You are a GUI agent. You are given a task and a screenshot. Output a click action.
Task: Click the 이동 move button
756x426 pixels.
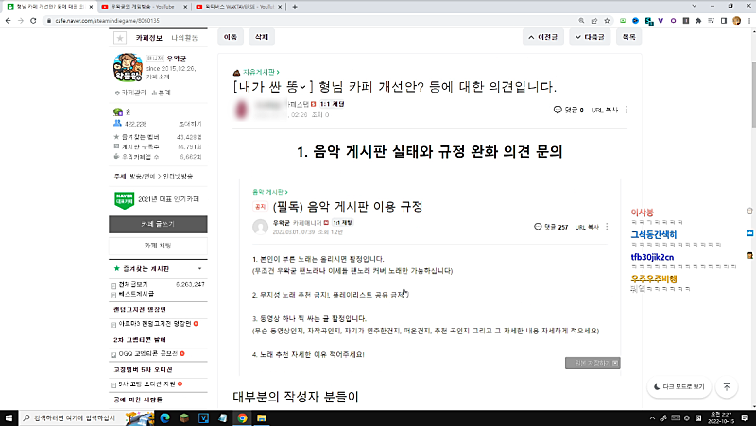click(x=231, y=37)
